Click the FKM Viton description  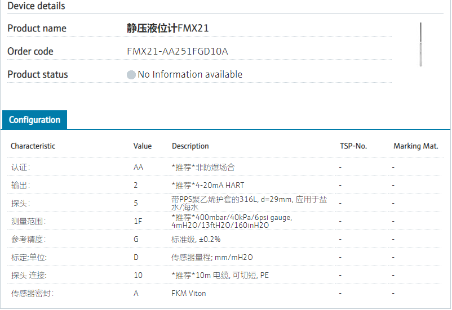point(189,293)
